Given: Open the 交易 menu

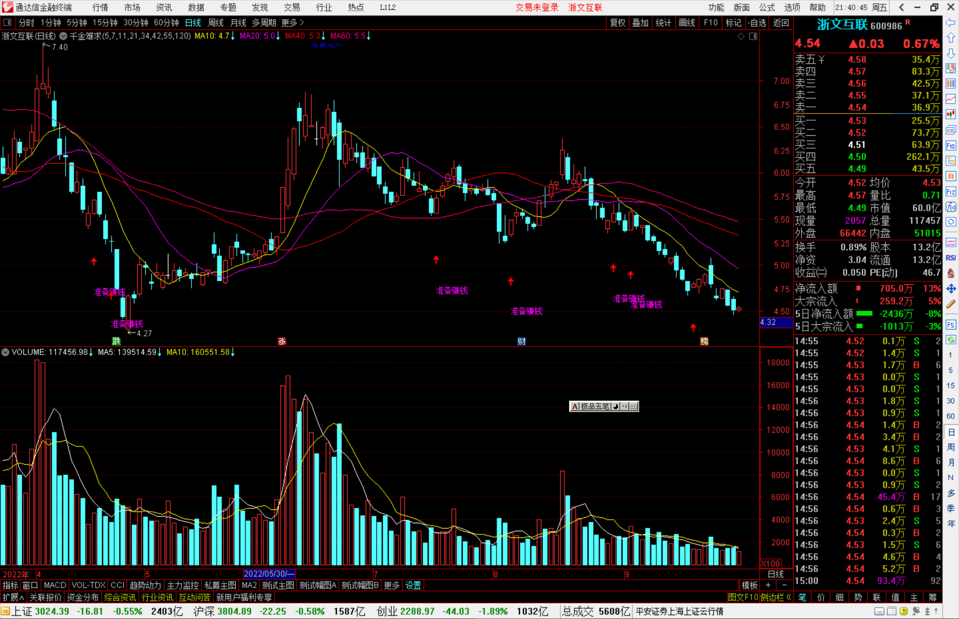Looking at the screenshot, I should (292, 8).
